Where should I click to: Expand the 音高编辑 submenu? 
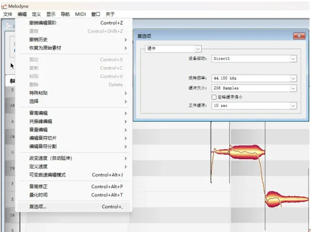tap(74, 113)
